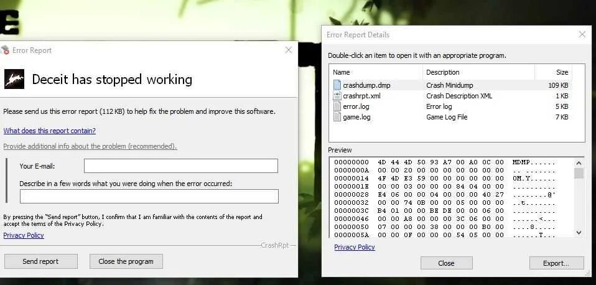Focus the error description text field
This screenshot has width=596, height=285.
(149, 197)
